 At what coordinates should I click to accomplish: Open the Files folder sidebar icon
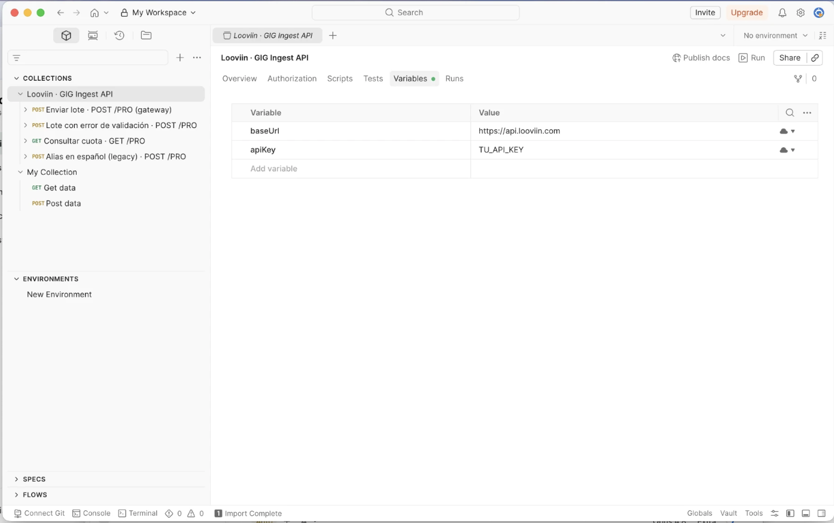tap(146, 35)
